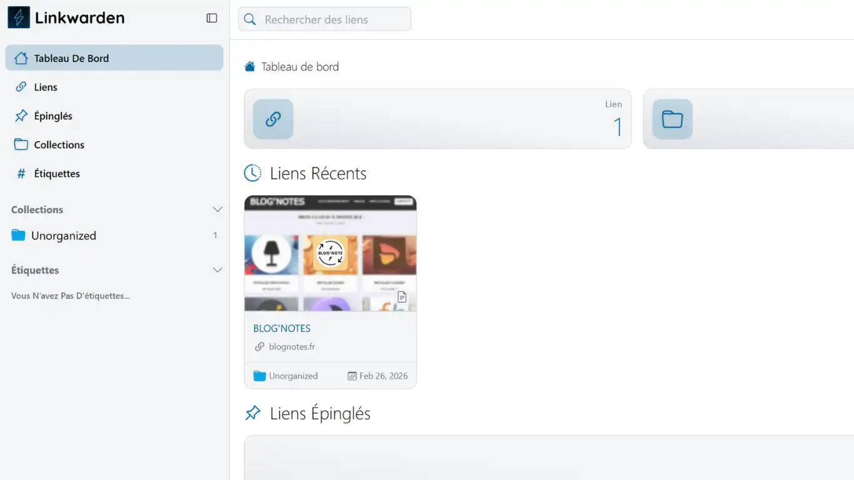Collapse the Étiquettes sidebar section
The height and width of the screenshot is (480, 854).
tap(218, 270)
